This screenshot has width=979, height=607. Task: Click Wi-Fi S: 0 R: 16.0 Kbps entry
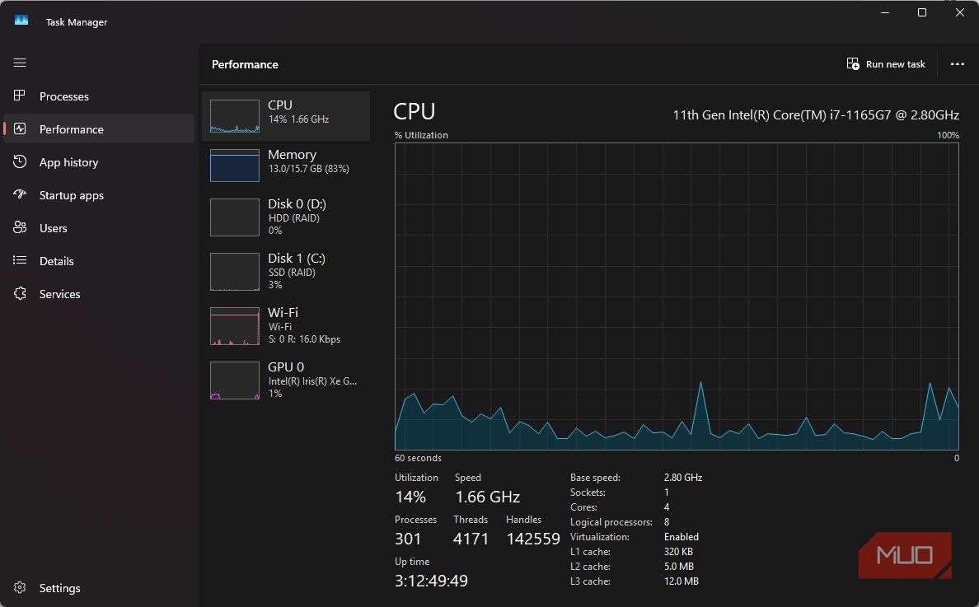(x=286, y=325)
